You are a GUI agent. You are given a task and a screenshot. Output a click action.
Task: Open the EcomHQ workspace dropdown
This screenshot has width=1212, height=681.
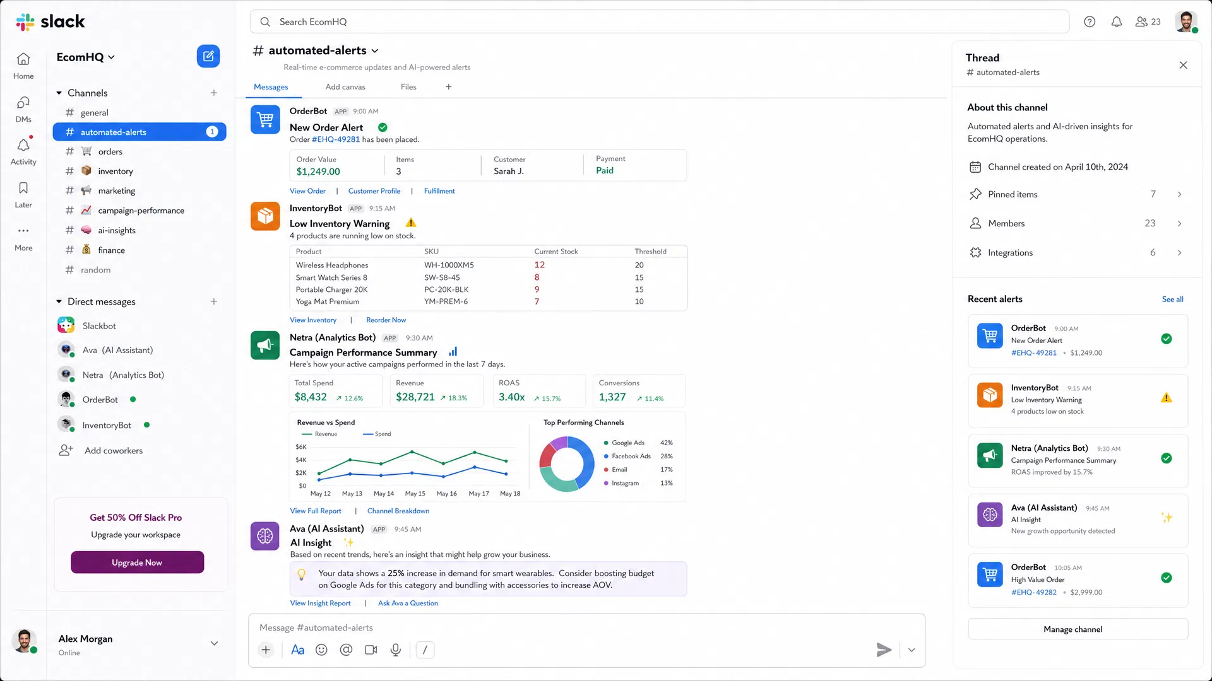86,57
